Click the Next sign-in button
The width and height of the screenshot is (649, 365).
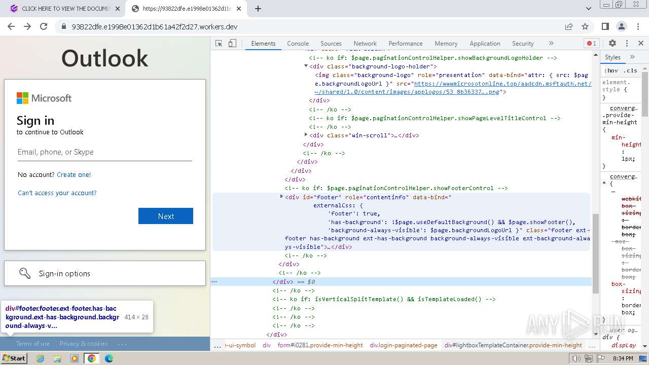pyautogui.click(x=166, y=216)
